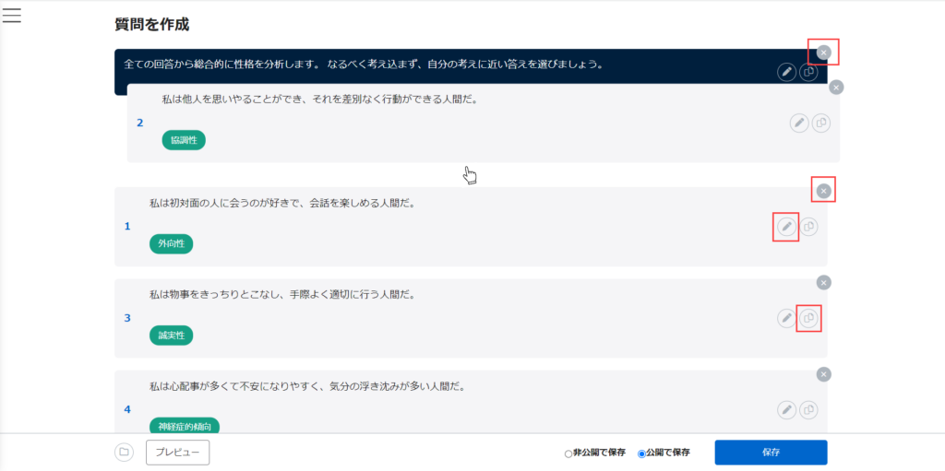Image resolution: width=945 pixels, height=471 pixels.
Task: Edit question 1 tagged 外向性
Action: [786, 227]
